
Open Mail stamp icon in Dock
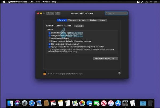39,103
